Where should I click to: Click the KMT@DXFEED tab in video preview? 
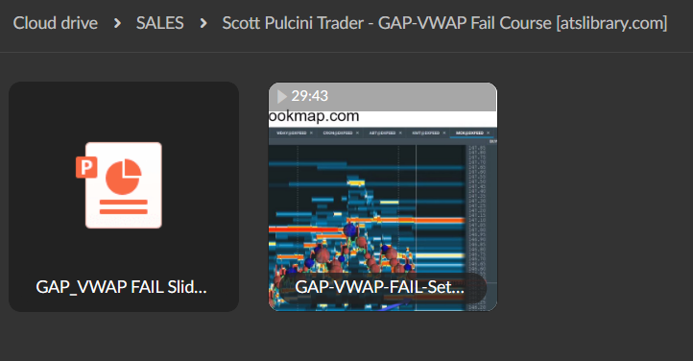coord(428,133)
